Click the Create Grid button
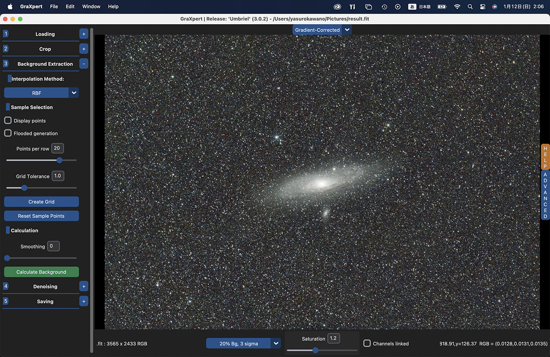The width and height of the screenshot is (550, 357). pos(41,201)
